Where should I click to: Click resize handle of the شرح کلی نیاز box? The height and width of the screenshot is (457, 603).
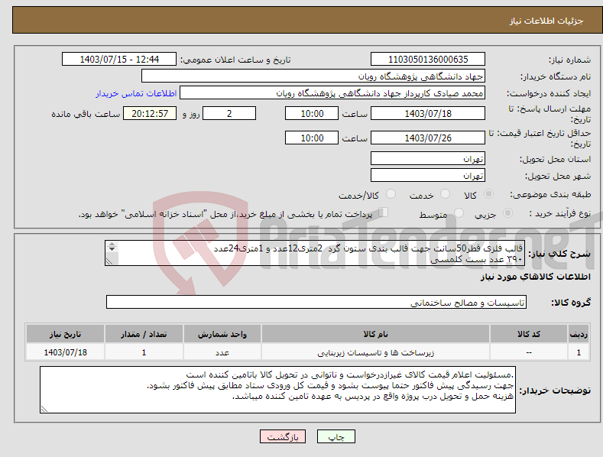point(109,261)
